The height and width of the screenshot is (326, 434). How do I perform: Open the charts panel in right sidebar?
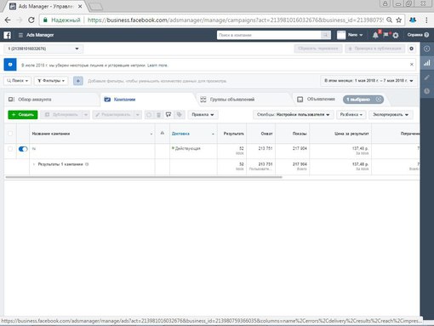[x=427, y=63]
